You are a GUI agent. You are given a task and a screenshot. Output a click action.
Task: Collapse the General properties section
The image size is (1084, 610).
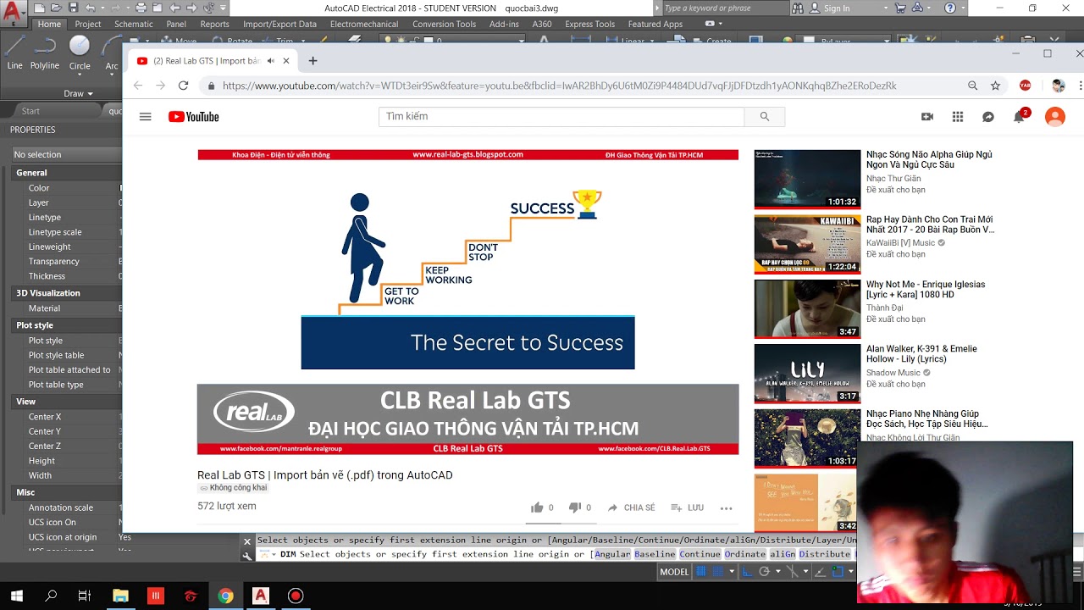coord(66,173)
